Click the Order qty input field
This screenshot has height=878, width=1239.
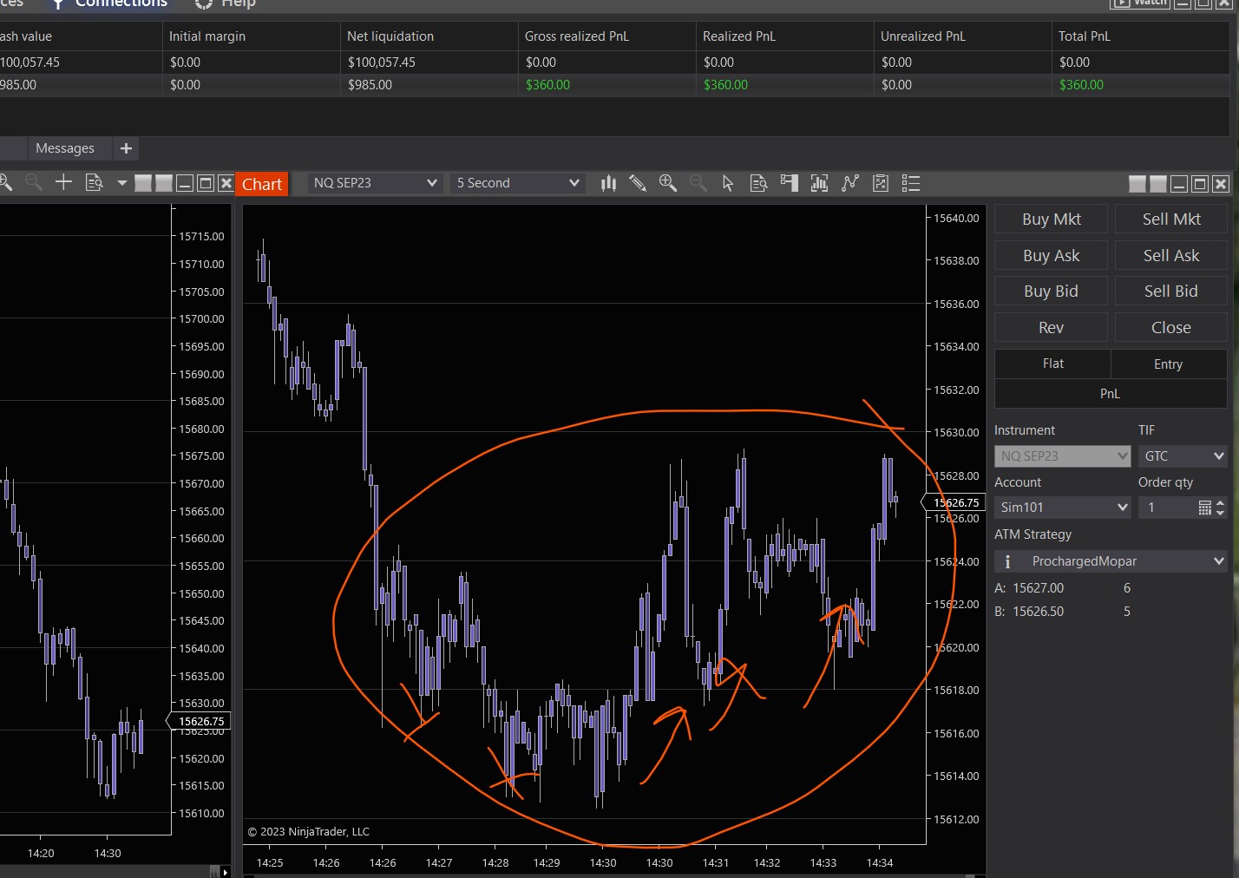[x=1167, y=508]
